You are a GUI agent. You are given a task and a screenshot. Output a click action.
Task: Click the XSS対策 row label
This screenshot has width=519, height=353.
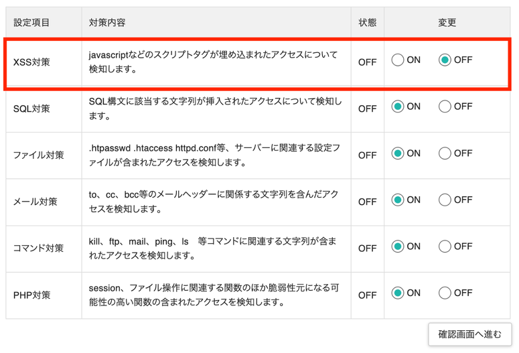pyautogui.click(x=31, y=62)
